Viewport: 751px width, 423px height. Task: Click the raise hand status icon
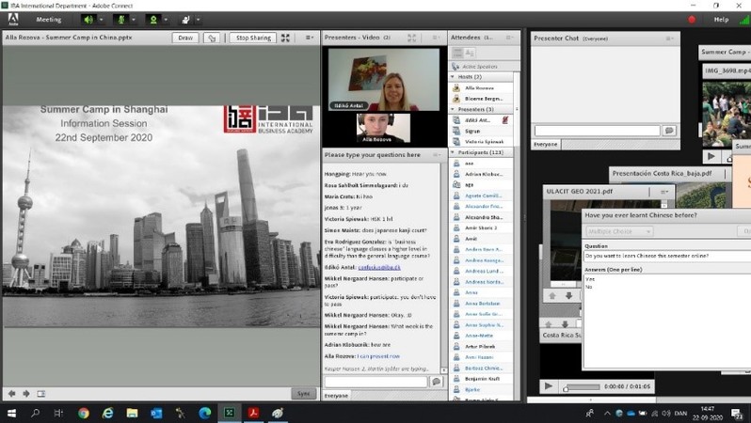pyautogui.click(x=185, y=20)
